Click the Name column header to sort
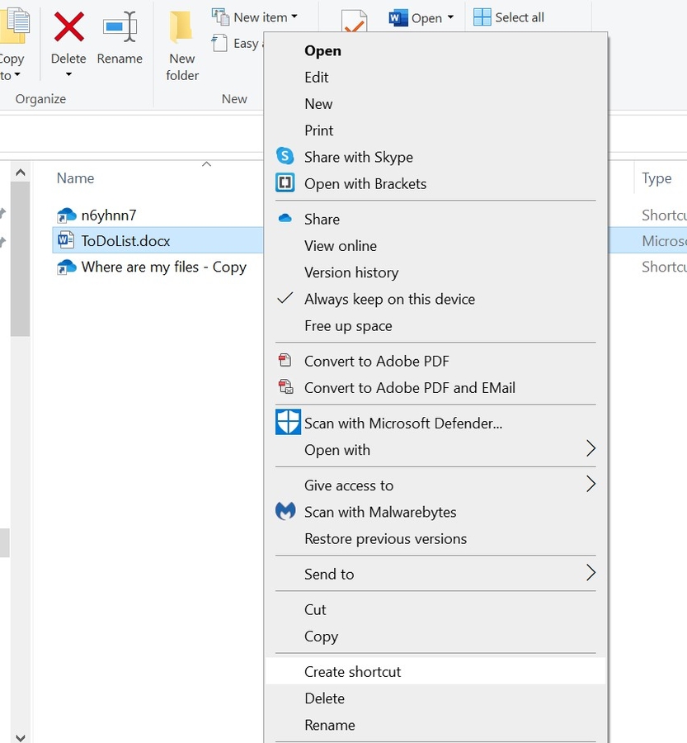 coord(75,177)
